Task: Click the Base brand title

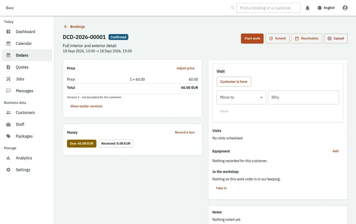Action: tap(10, 8)
